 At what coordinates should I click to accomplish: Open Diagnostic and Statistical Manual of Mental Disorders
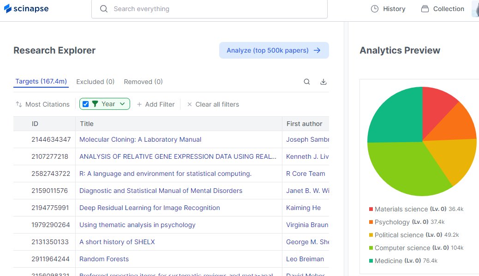[x=161, y=191]
